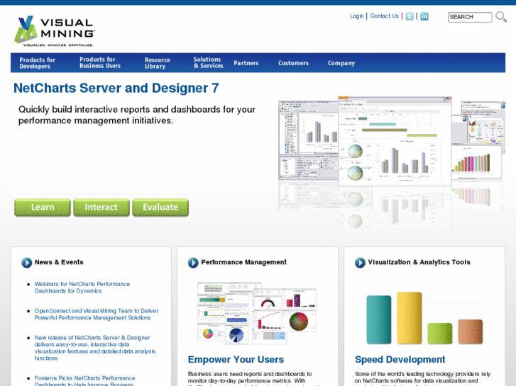The width and height of the screenshot is (516, 386).
Task: Open Products for Developers menu
Action: point(37,63)
